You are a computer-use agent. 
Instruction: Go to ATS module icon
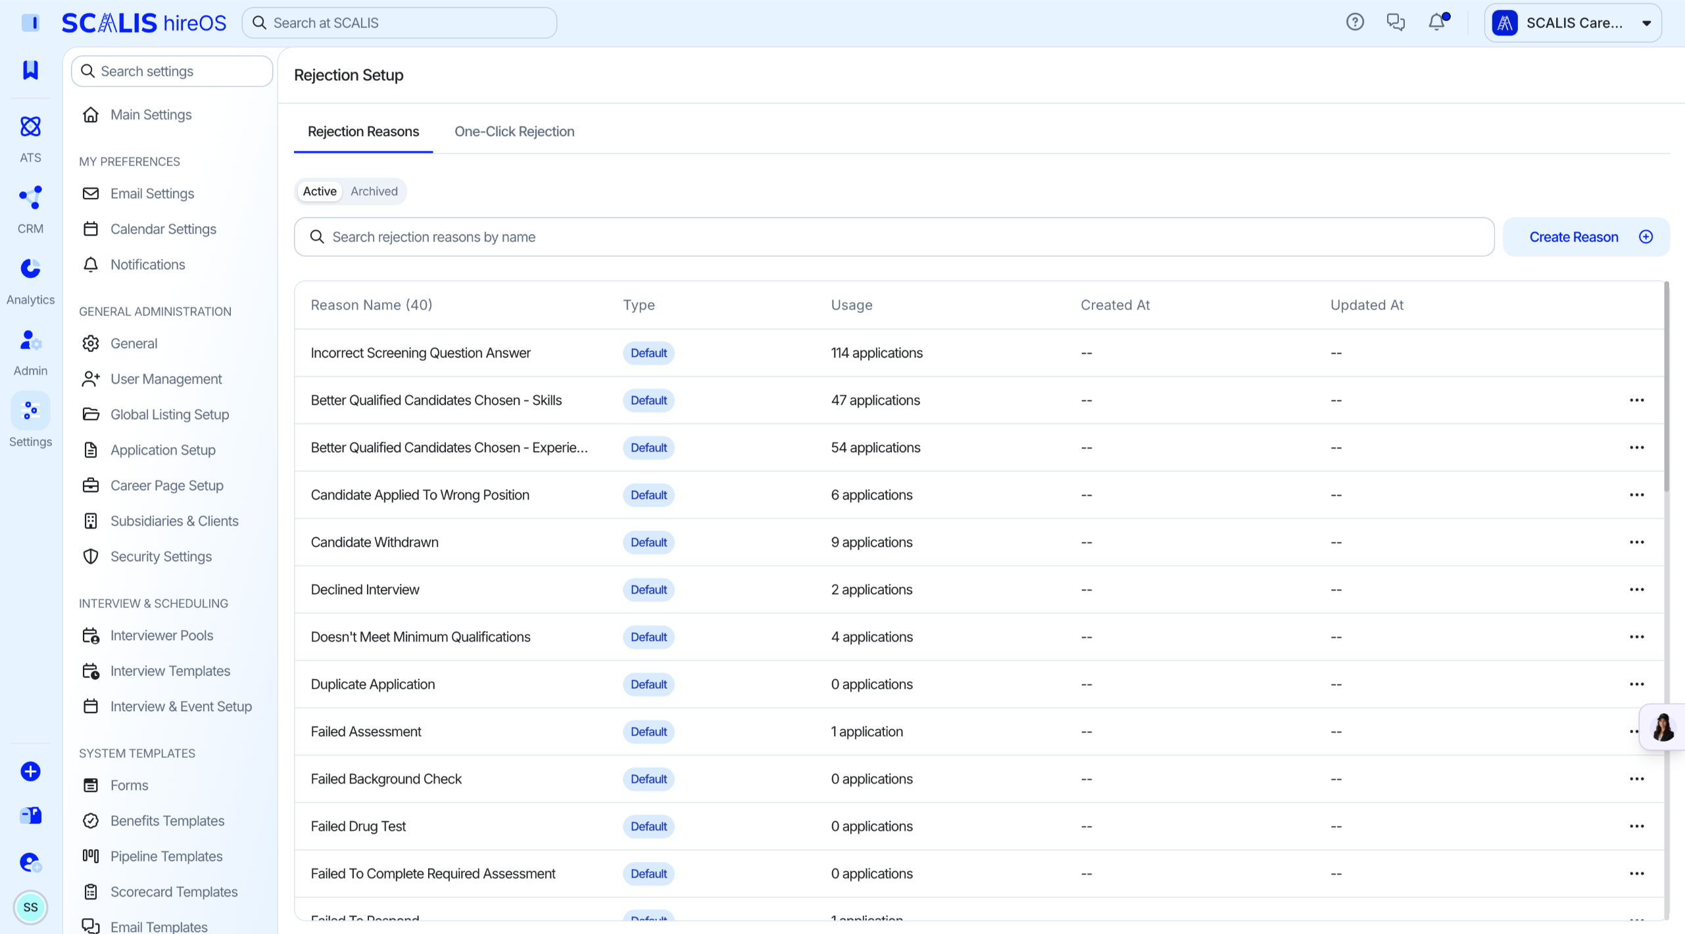pyautogui.click(x=30, y=126)
